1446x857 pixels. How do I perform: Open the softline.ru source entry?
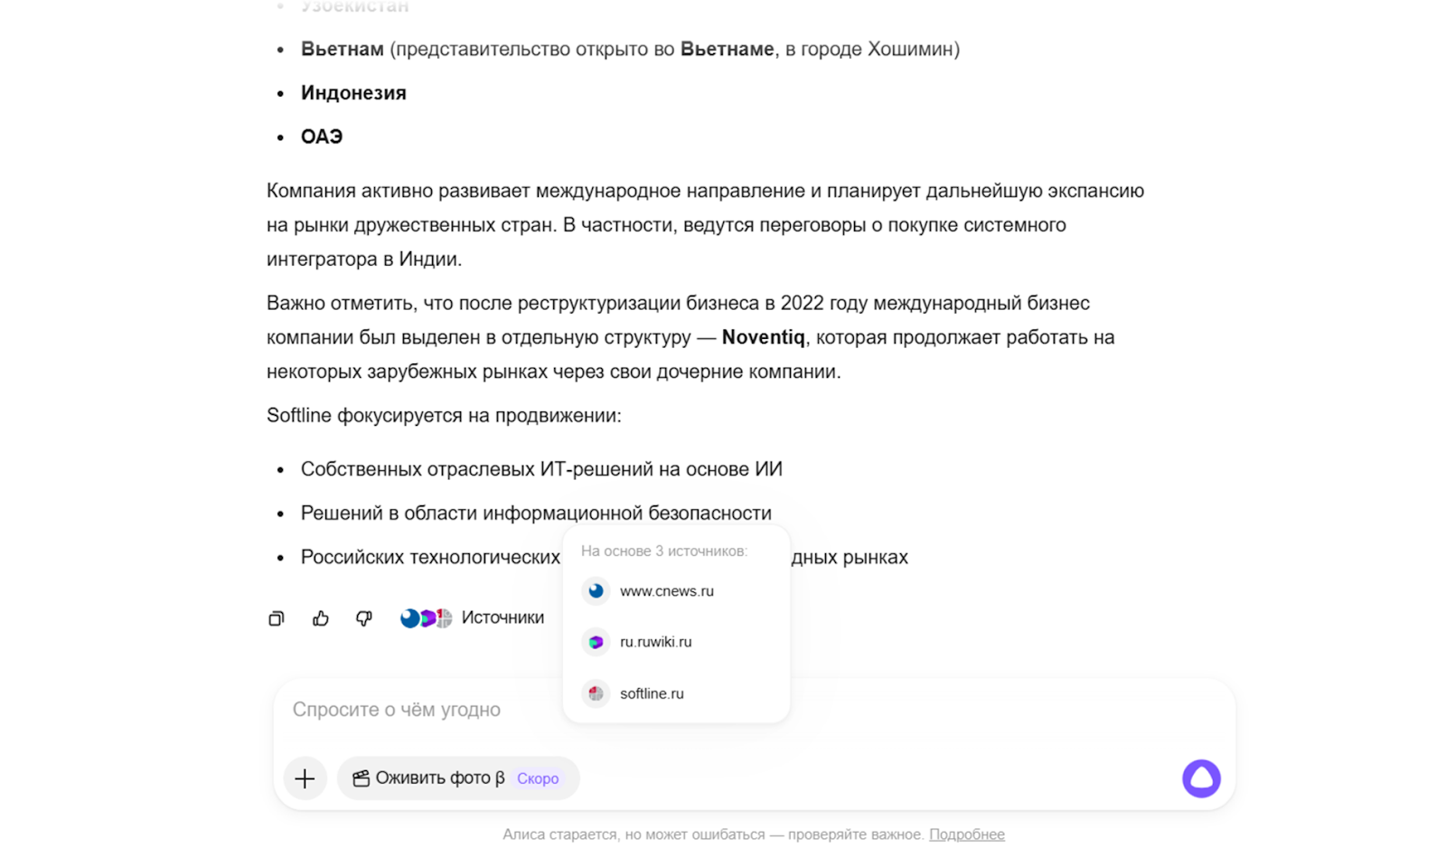point(652,693)
